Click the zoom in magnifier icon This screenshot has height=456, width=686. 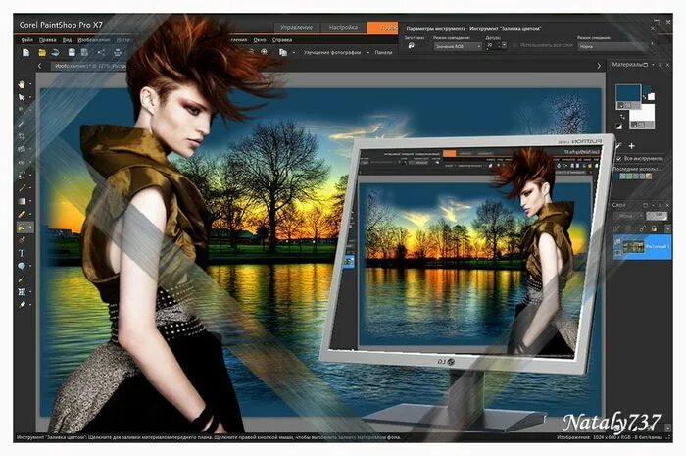tap(264, 52)
